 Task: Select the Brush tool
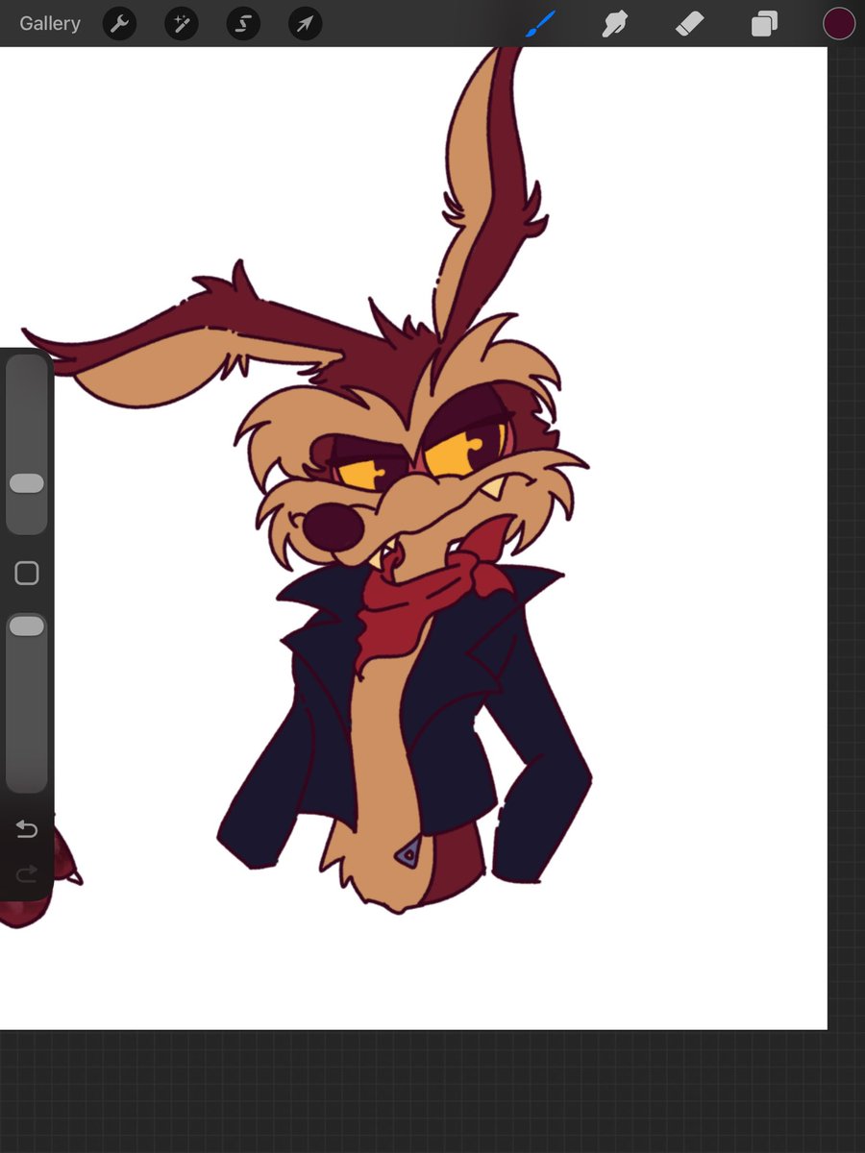[541, 23]
